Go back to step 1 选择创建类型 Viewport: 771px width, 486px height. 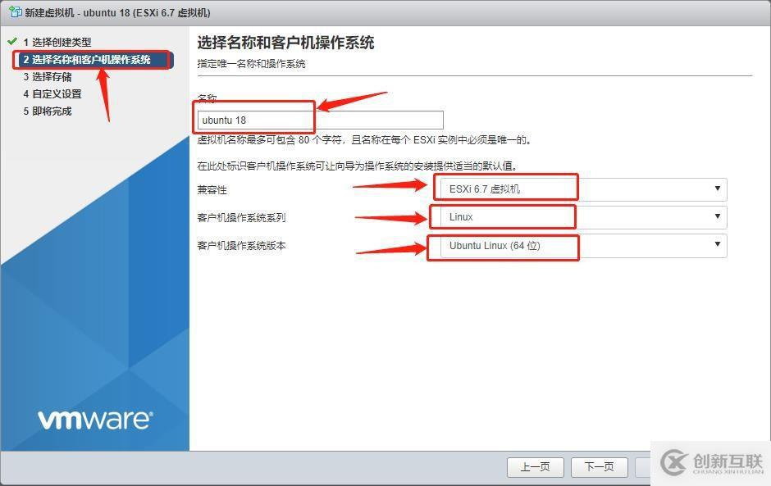coord(57,43)
